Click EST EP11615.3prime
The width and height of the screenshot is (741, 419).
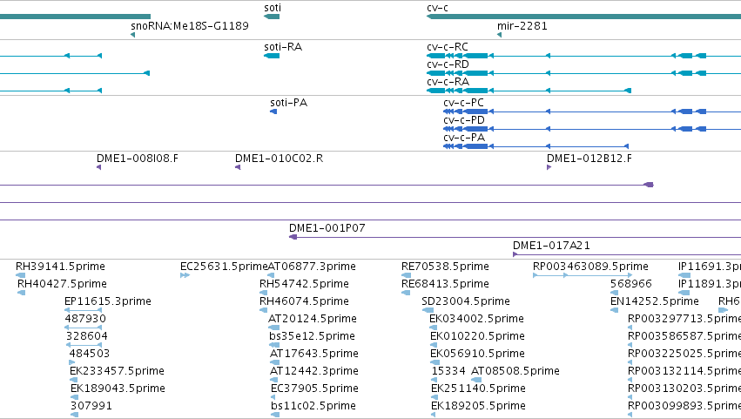[x=108, y=301]
